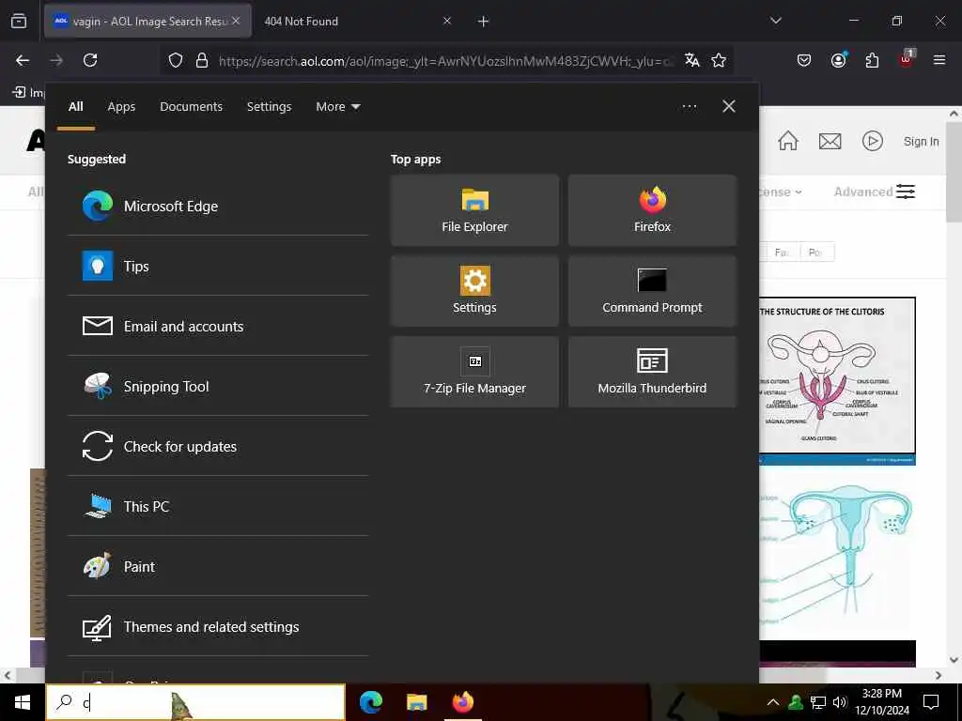Open Firefox application hamburger menu

pos(939,60)
